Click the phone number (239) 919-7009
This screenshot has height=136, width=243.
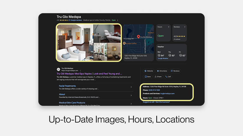pyautogui.click(x=154, y=90)
